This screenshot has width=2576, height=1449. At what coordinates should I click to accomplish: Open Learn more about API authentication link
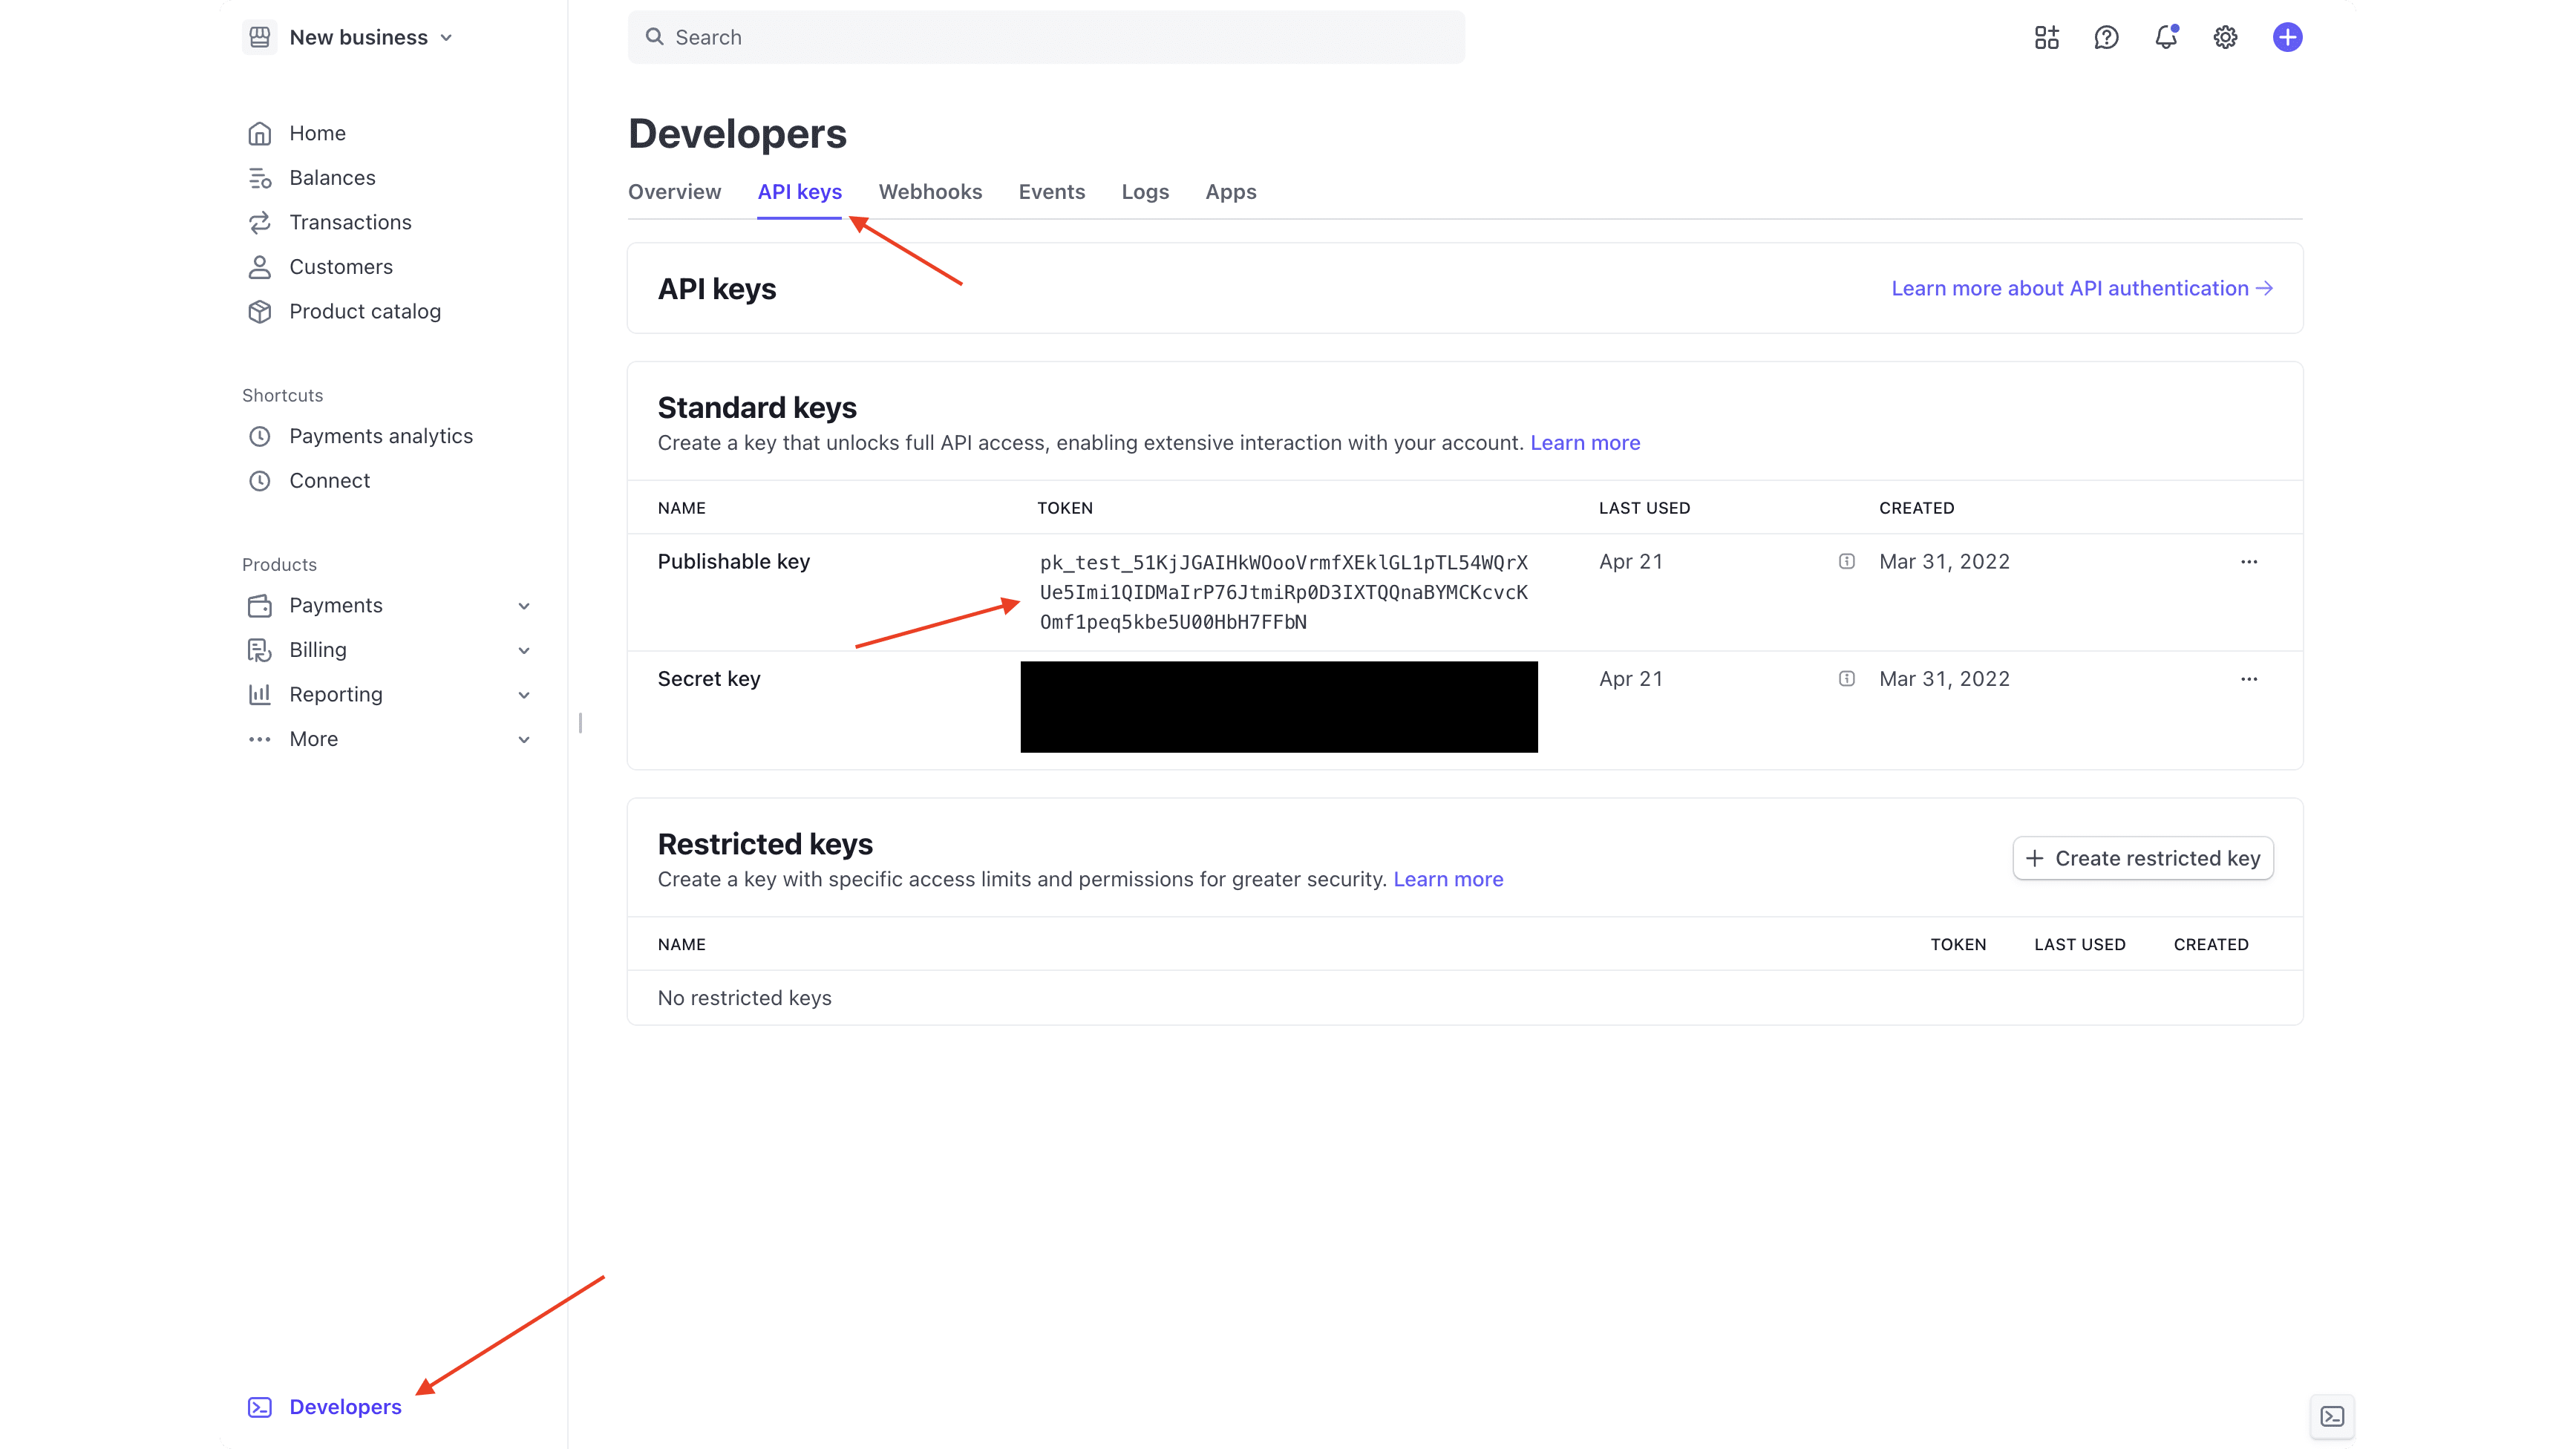[x=2082, y=289]
